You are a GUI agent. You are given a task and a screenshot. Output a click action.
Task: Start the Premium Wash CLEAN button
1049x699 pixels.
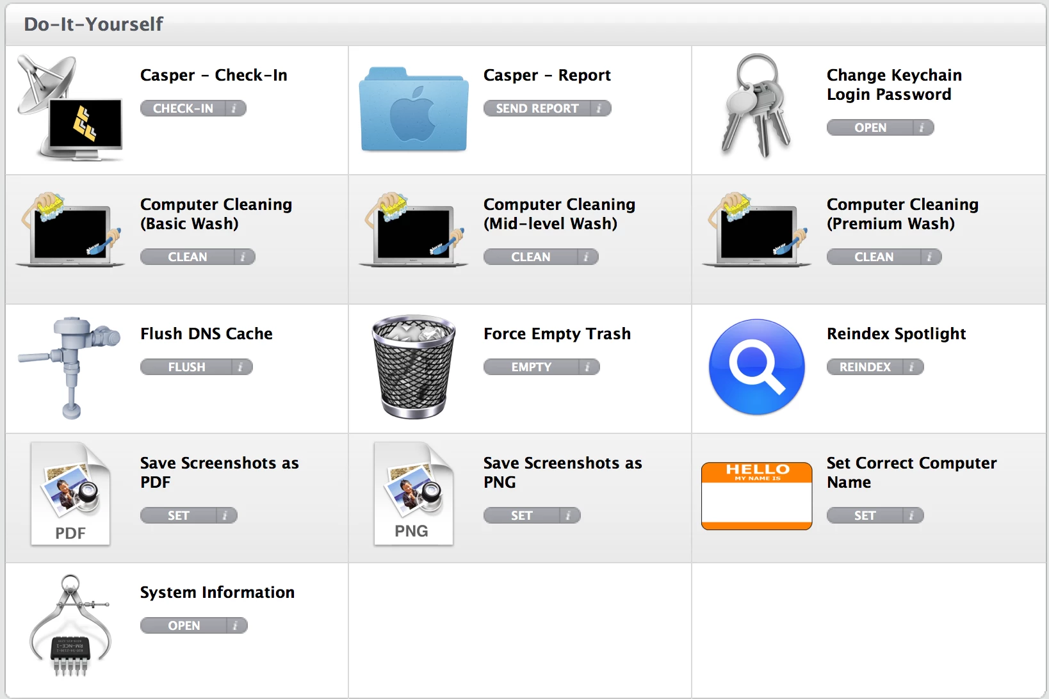[874, 257]
